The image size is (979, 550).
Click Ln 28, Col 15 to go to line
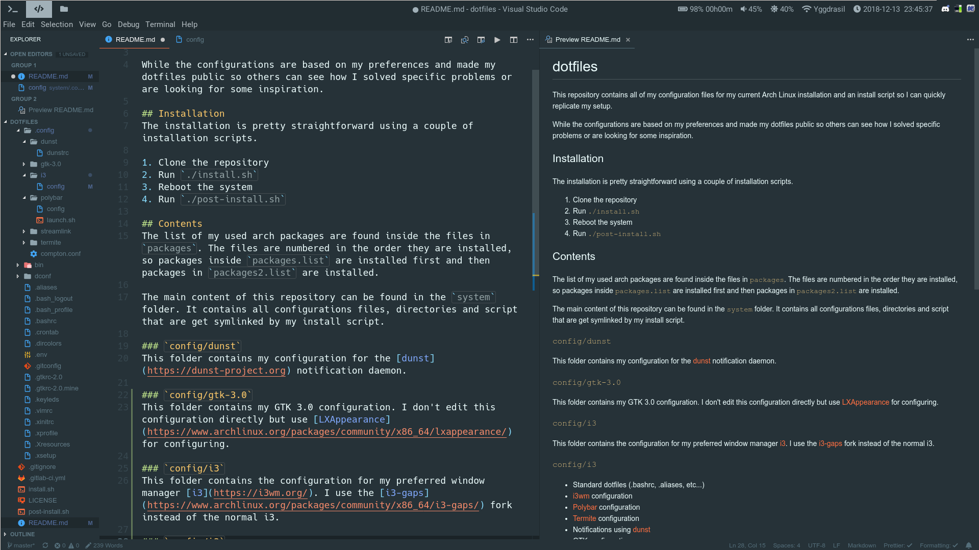[747, 545]
